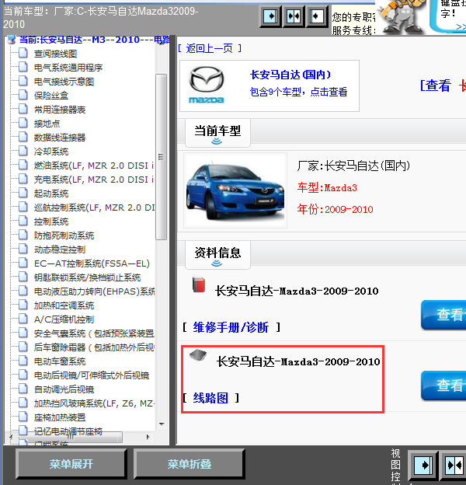The image size is (466, 485).
Task: Click page icon beside 控制系统
Action: click(x=23, y=221)
